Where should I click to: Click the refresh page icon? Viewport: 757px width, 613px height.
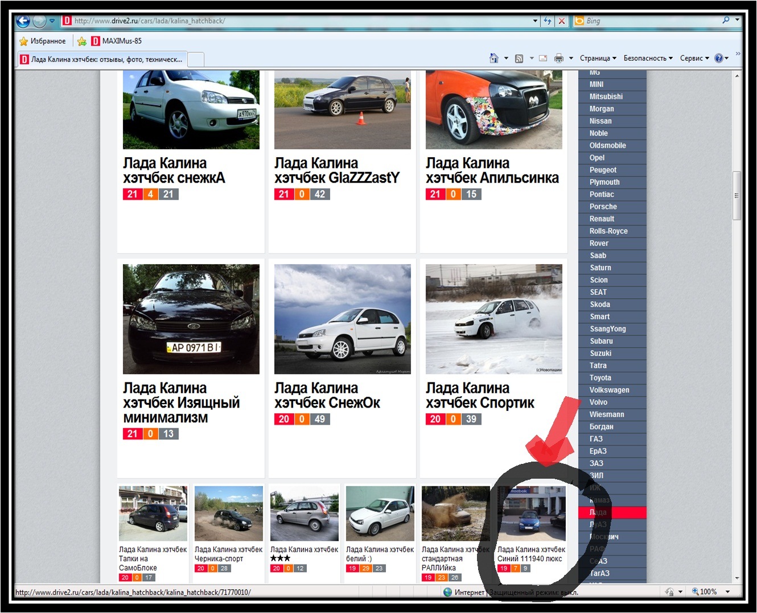click(548, 21)
